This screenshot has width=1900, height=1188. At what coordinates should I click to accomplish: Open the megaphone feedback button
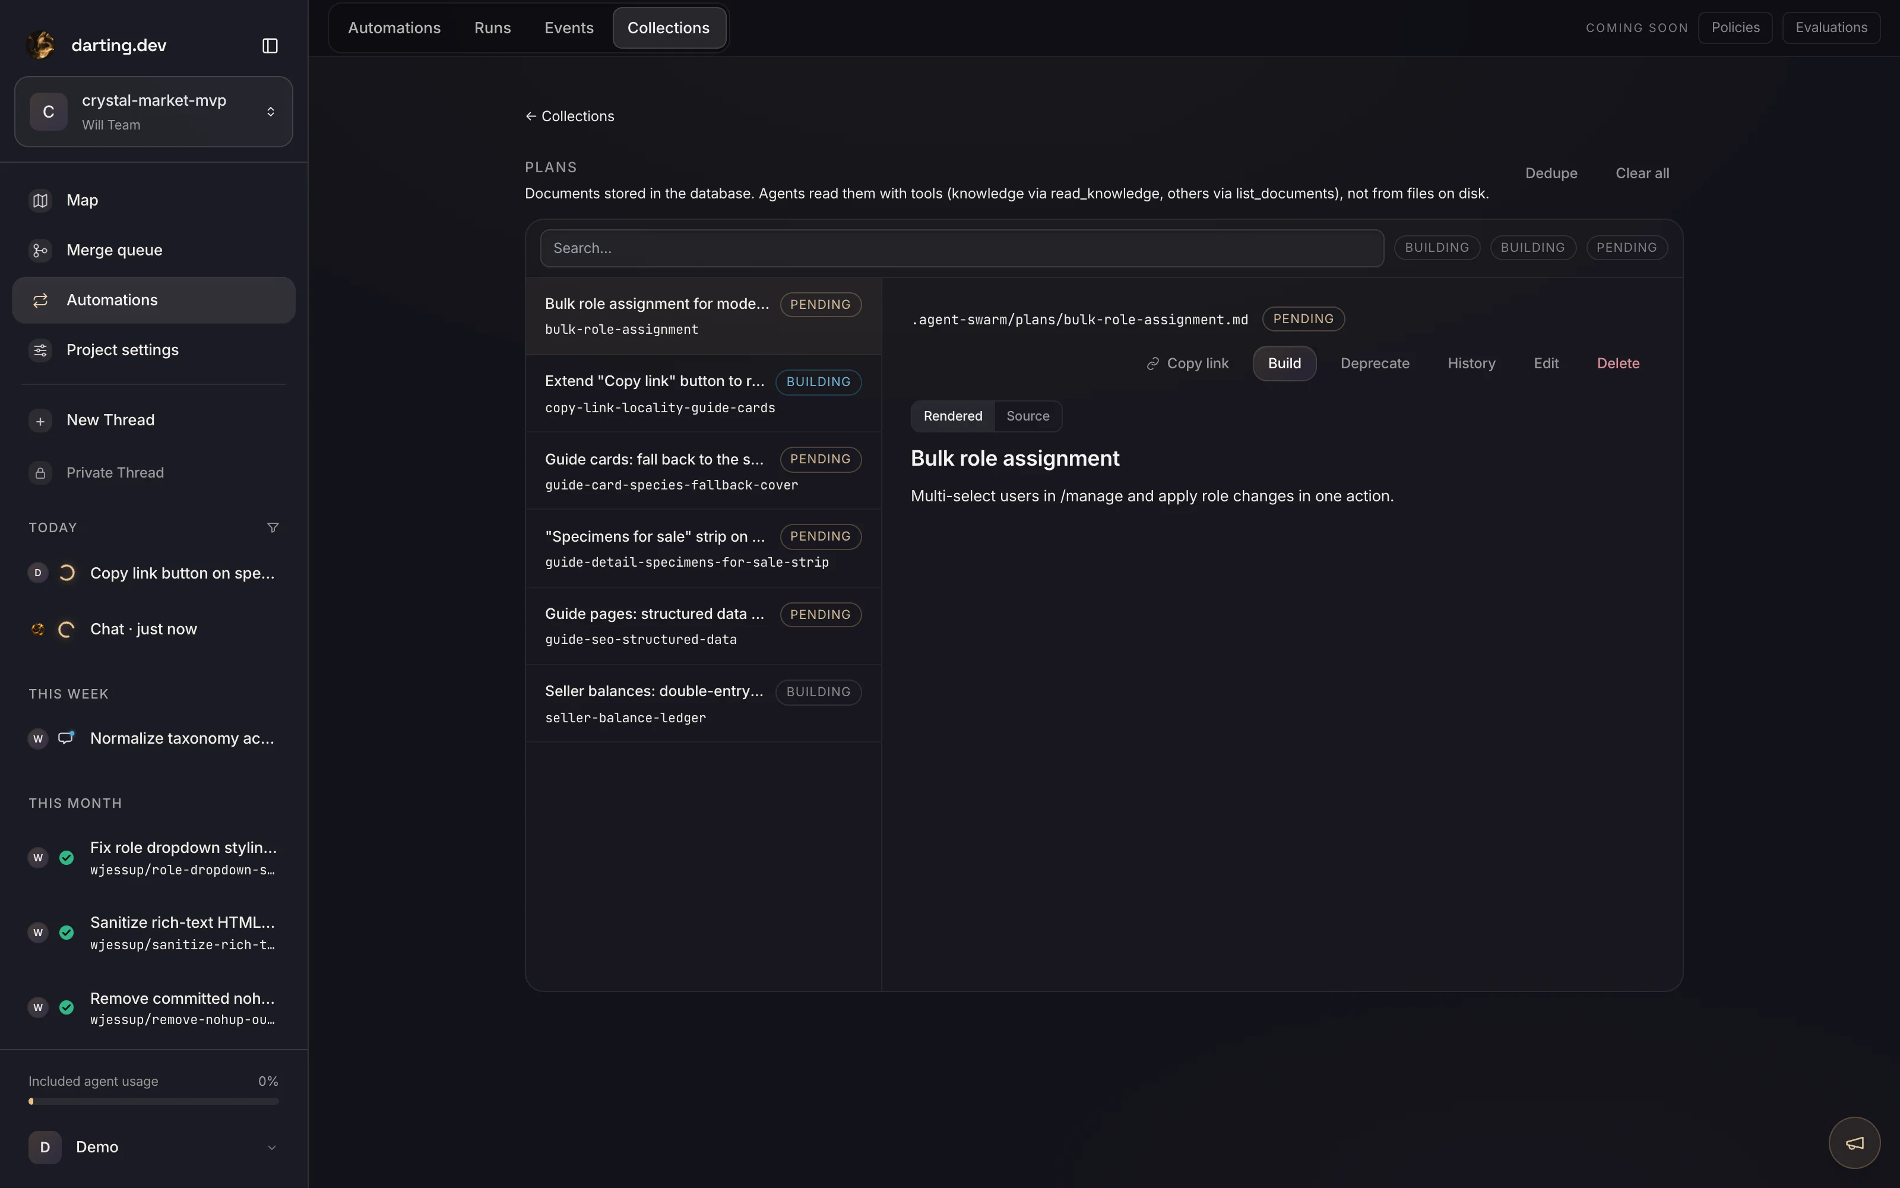[x=1854, y=1143]
